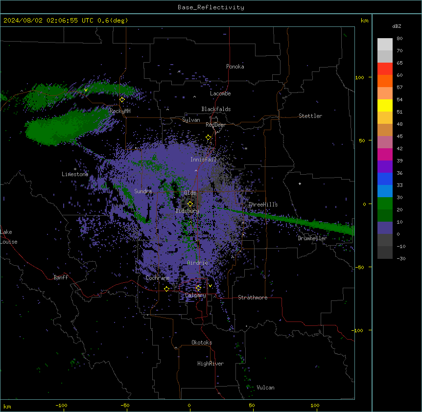Click the Sundre town label

pyautogui.click(x=143, y=191)
